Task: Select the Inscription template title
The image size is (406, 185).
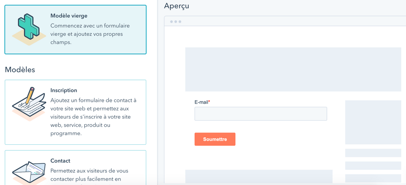Action: click(64, 90)
